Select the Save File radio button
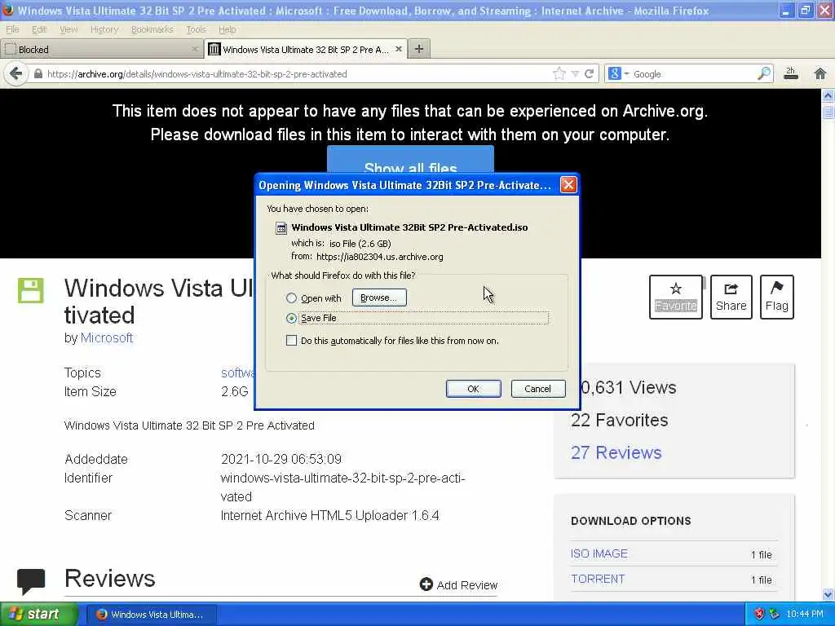 click(x=291, y=319)
